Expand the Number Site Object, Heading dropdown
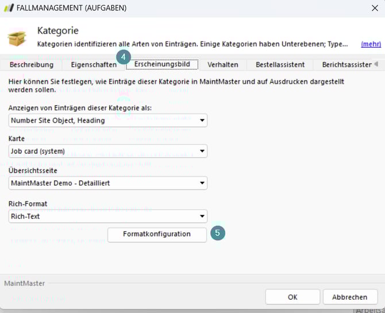The height and width of the screenshot is (313, 385). point(109,120)
